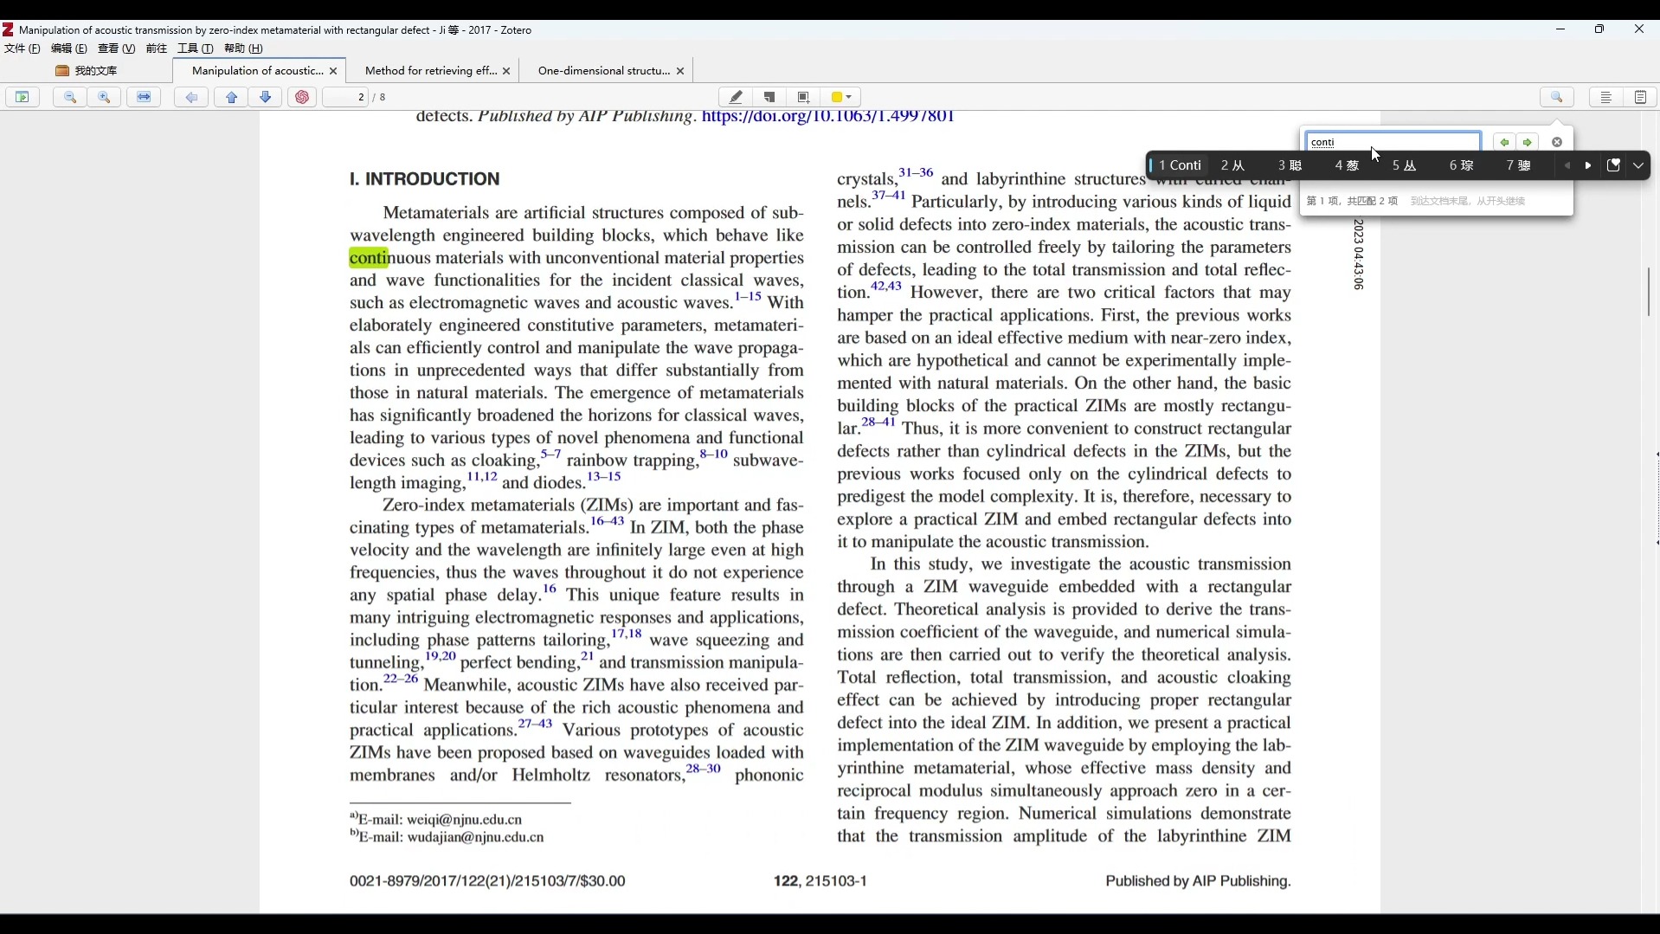Screen dimensions: 1660x934
Task: Jump to previous search match arrow
Action: coord(1504,142)
